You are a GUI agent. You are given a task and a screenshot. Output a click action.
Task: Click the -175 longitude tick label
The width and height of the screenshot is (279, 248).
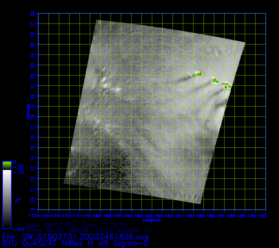[x=33, y=216]
